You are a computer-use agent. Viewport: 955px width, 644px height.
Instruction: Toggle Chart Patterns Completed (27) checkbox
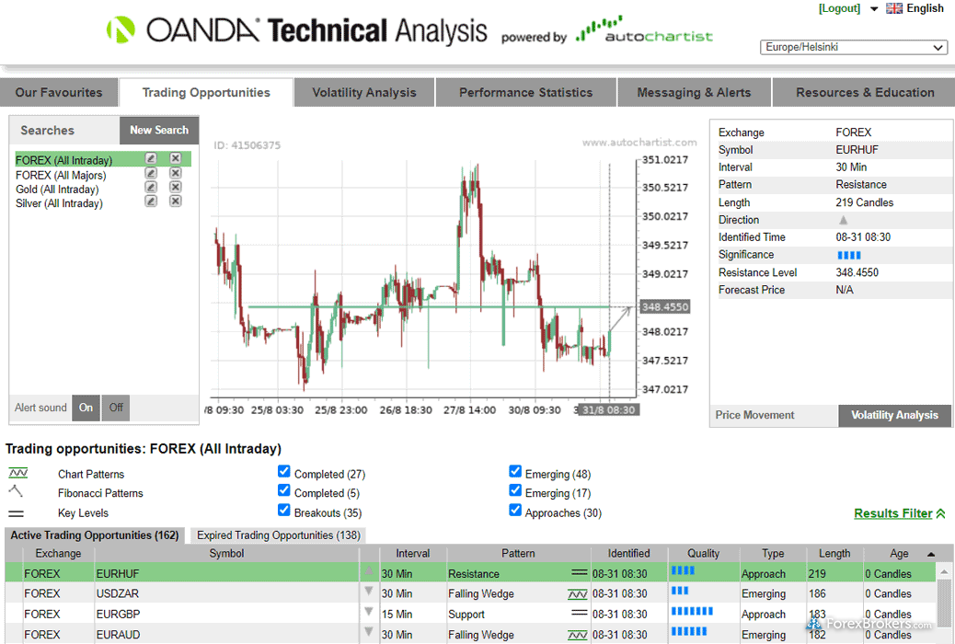point(283,471)
